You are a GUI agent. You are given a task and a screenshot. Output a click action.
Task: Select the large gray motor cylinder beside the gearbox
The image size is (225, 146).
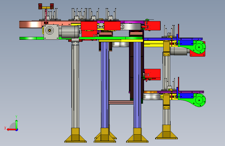pyautogui.click(x=69, y=32)
